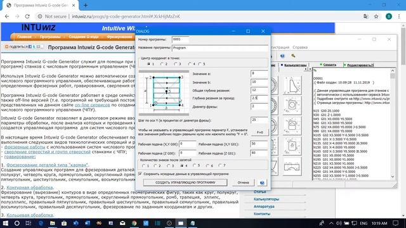
Task: Click right tab-scroll arrow in background app
Action: [310, 69]
